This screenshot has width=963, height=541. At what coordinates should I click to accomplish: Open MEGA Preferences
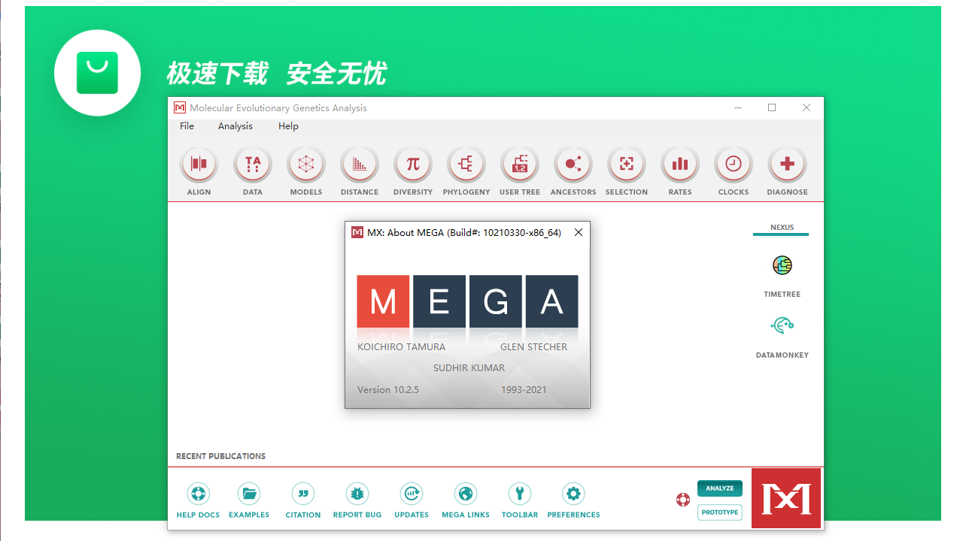573,494
